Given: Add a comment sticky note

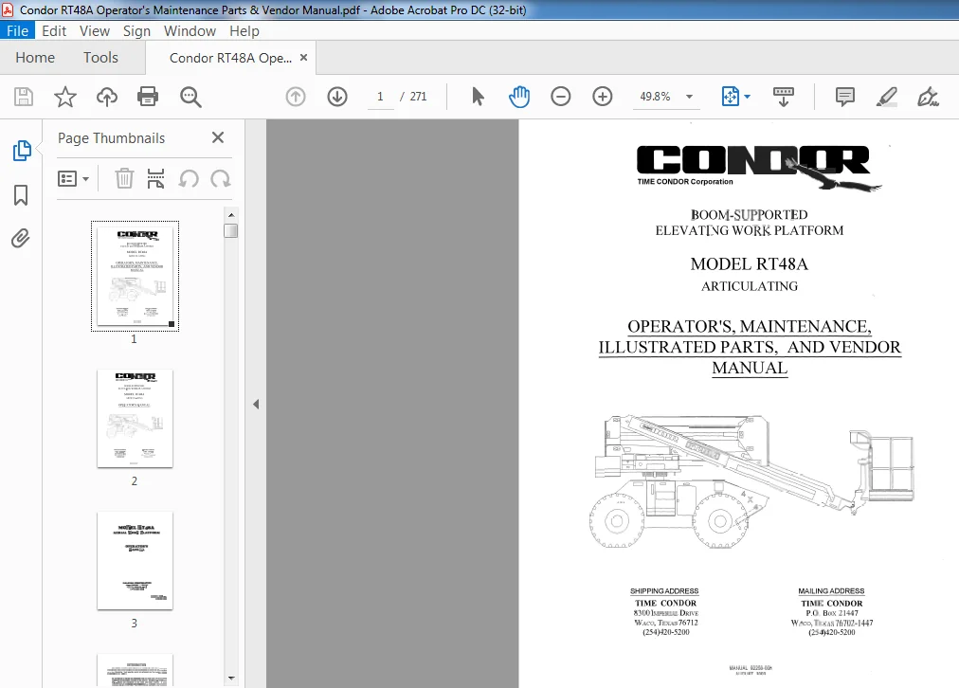Looking at the screenshot, I should [x=844, y=97].
